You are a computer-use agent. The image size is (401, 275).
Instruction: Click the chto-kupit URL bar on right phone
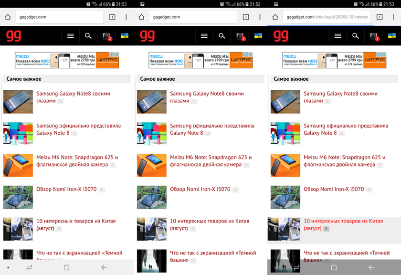(x=327, y=17)
